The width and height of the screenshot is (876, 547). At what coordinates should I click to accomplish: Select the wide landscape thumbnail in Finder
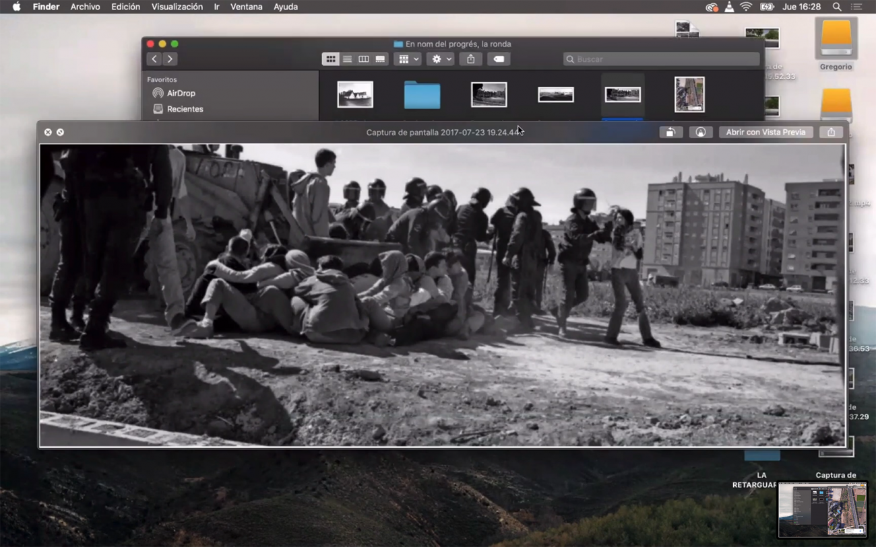(556, 95)
